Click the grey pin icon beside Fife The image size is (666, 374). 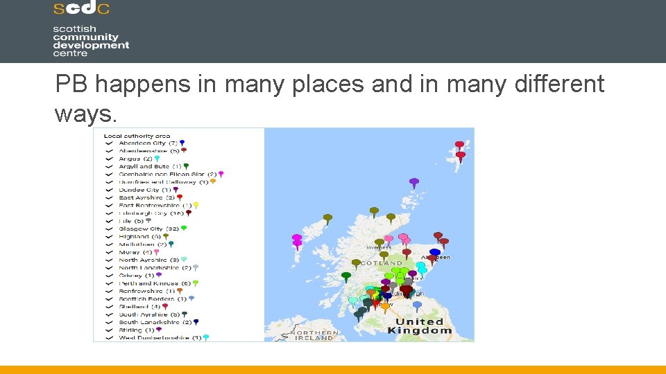[x=148, y=220]
